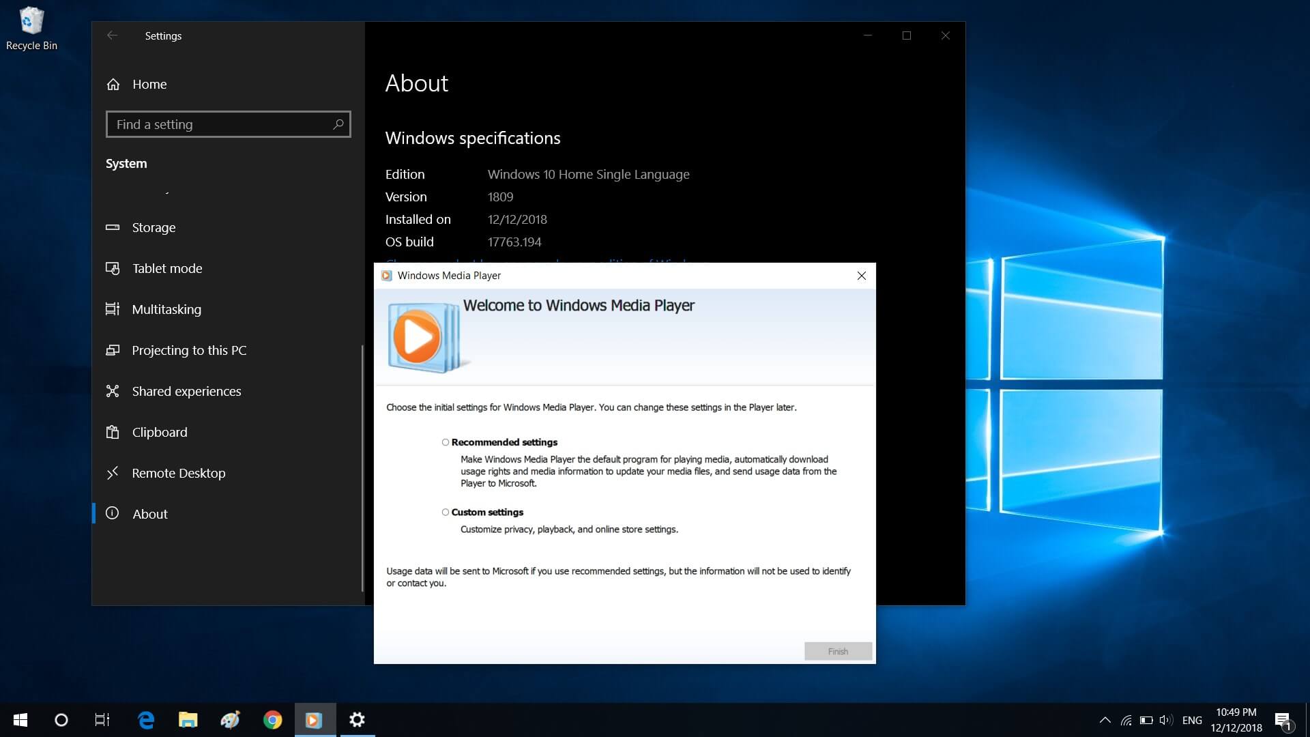Image resolution: width=1310 pixels, height=737 pixels.
Task: Navigate to Storage settings section
Action: point(153,227)
